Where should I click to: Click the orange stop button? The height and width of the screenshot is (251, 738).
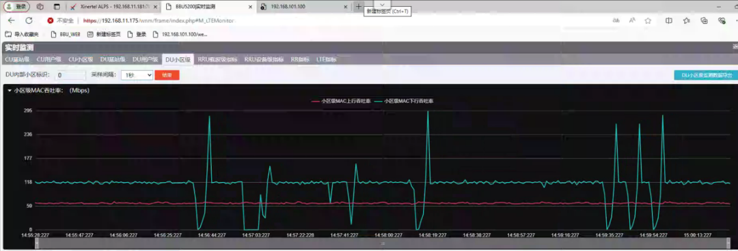point(167,75)
